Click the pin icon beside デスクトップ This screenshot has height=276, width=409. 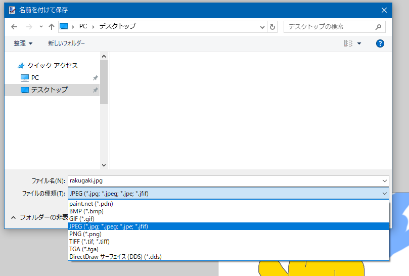pyautogui.click(x=95, y=90)
